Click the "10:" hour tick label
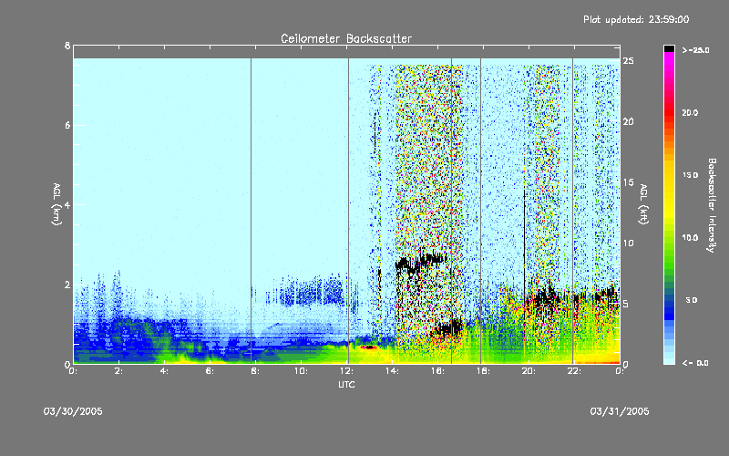Image resolution: width=729 pixels, height=456 pixels. pos(301,371)
